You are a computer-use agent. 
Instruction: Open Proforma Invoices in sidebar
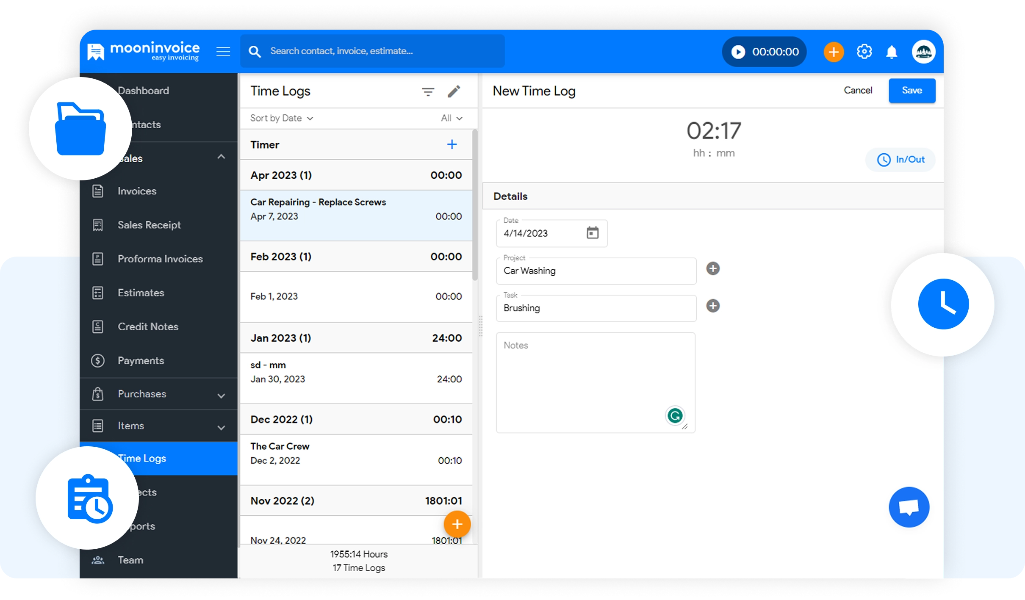pyautogui.click(x=160, y=259)
